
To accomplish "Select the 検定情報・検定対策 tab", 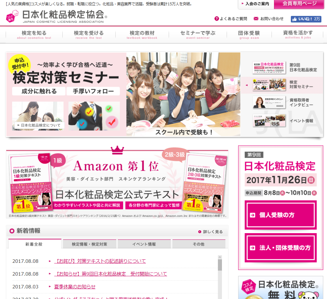I will coord(89,244).
